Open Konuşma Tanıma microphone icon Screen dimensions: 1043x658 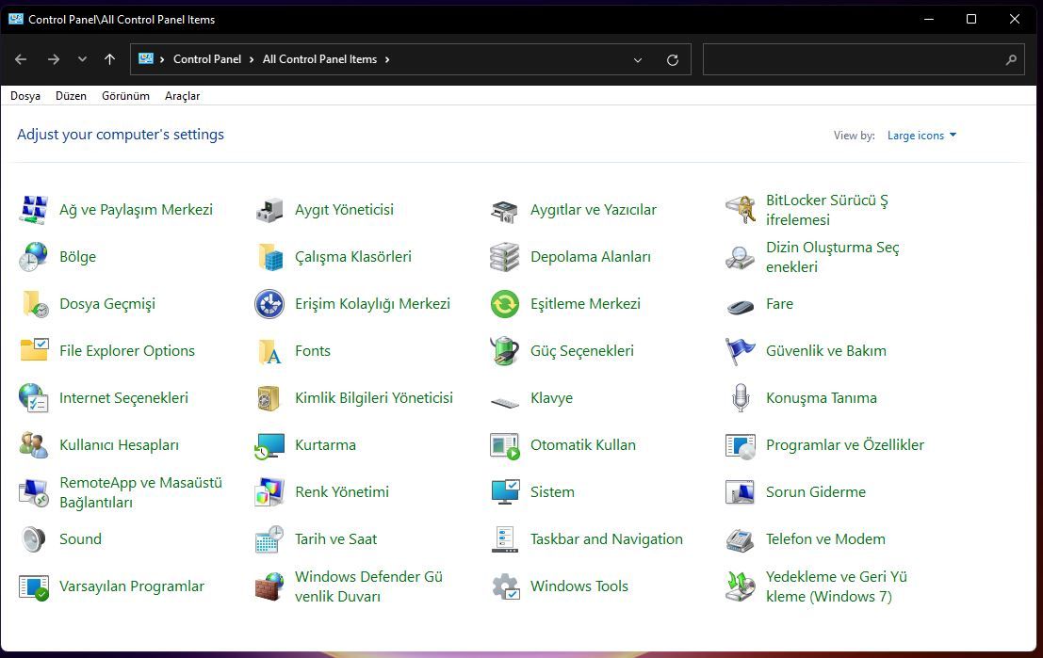[741, 398]
